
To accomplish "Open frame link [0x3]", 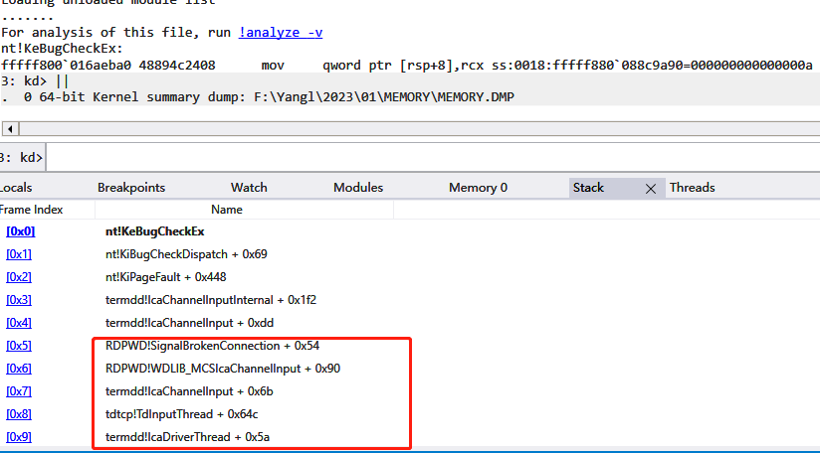I will tap(19, 301).
